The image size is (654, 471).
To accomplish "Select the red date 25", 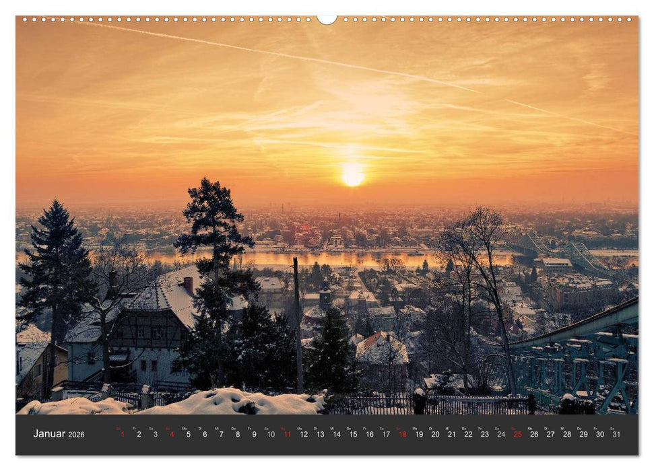I will pyautogui.click(x=517, y=433).
